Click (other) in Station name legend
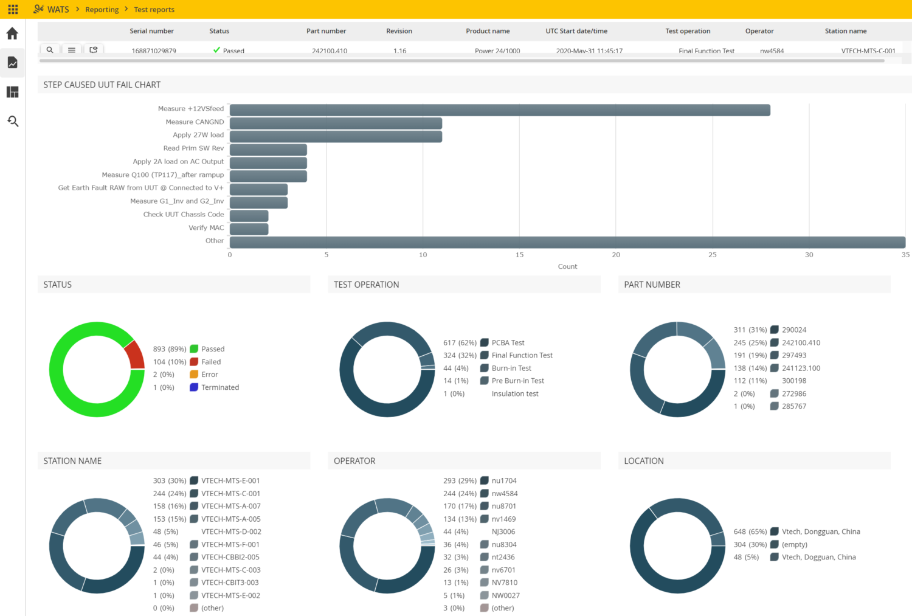This screenshot has width=912, height=616. [x=213, y=608]
